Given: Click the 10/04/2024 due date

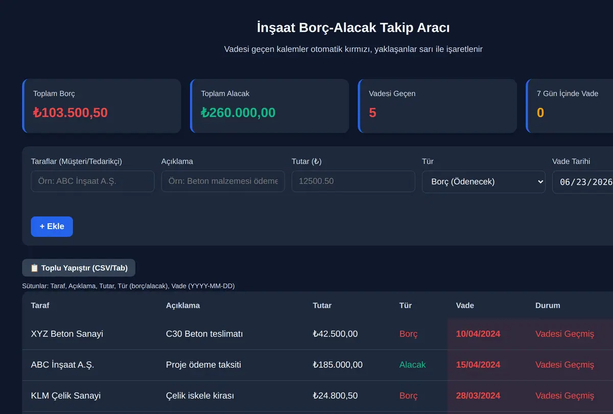Looking at the screenshot, I should 478,334.
